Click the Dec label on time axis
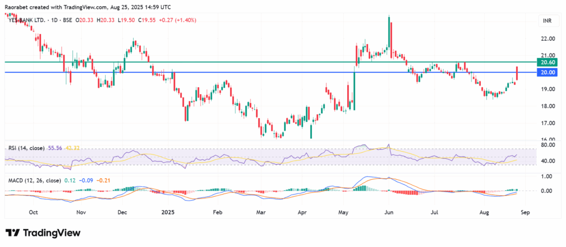566x247 pixels. (x=121, y=212)
